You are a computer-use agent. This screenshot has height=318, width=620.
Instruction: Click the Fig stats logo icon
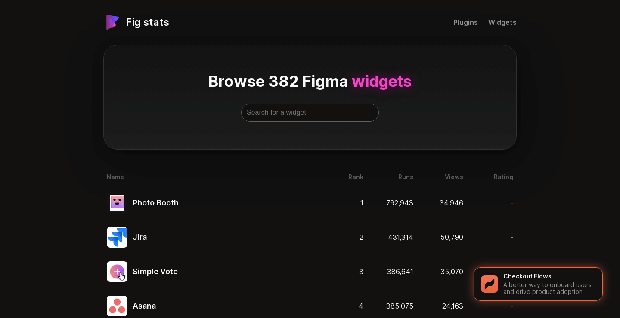[x=112, y=22]
